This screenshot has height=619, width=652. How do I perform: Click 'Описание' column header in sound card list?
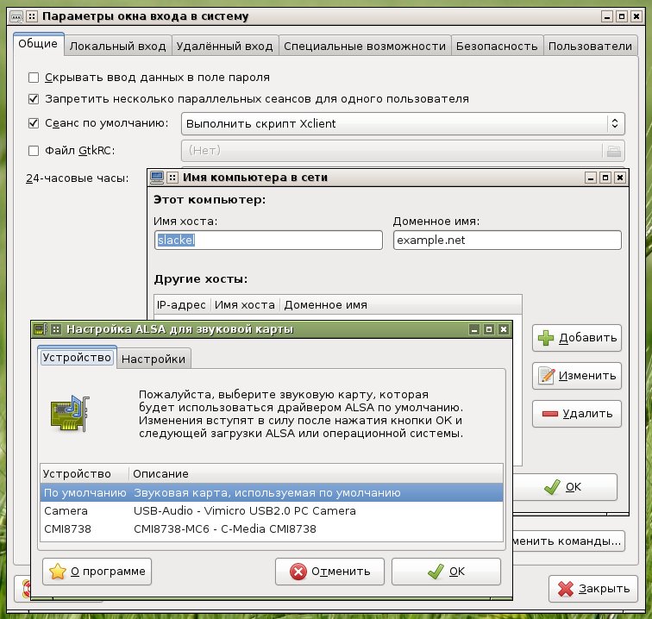pos(316,474)
